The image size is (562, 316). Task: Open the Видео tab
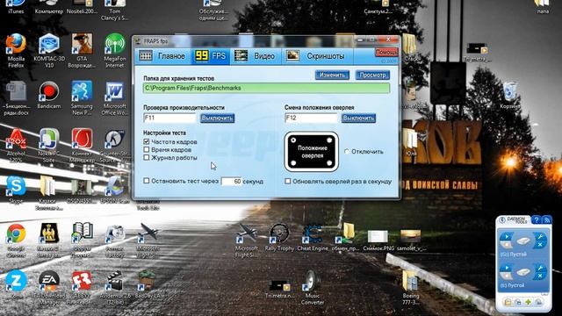(255, 56)
